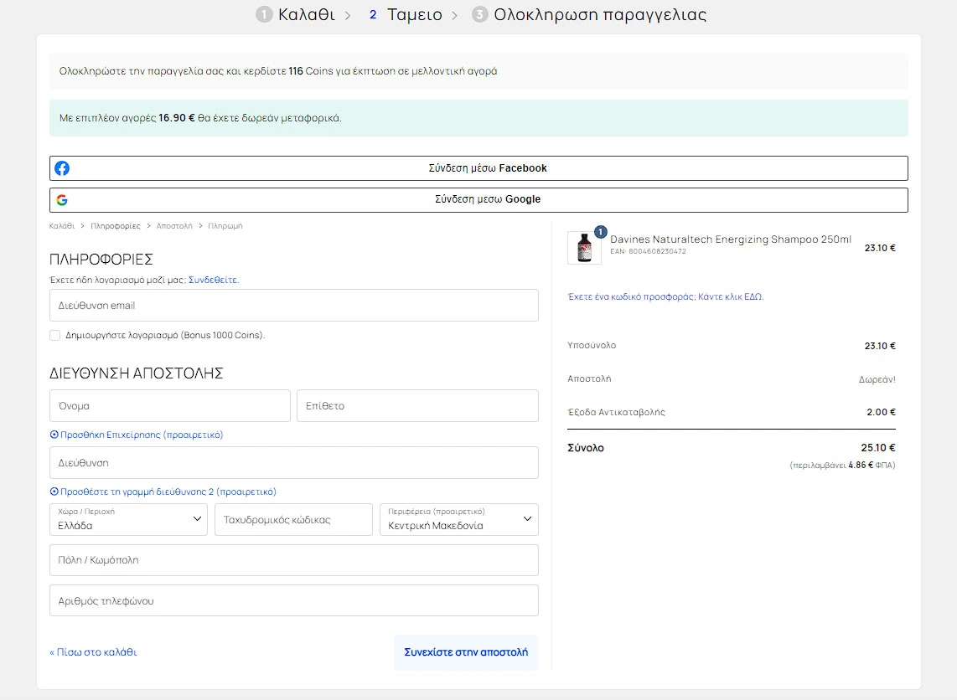Click the plus icon beside Προσθήκη Επιχείρησης

point(54,435)
